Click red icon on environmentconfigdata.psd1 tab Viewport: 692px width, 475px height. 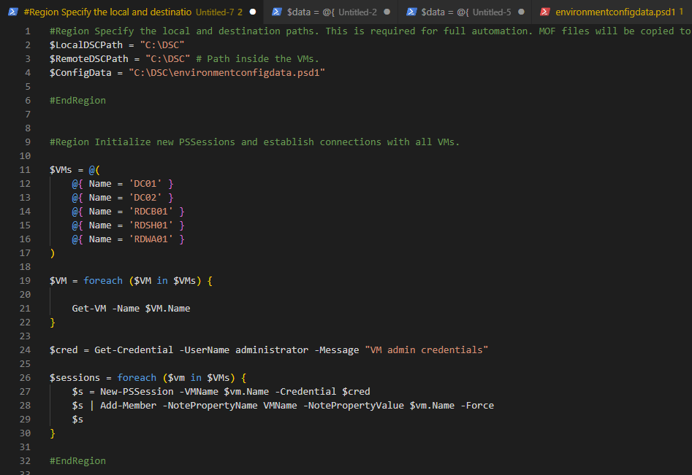pyautogui.click(x=545, y=12)
